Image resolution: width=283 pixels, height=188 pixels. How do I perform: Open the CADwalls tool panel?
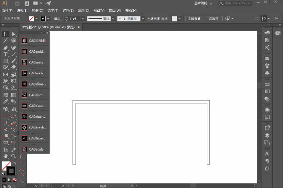[34, 73]
